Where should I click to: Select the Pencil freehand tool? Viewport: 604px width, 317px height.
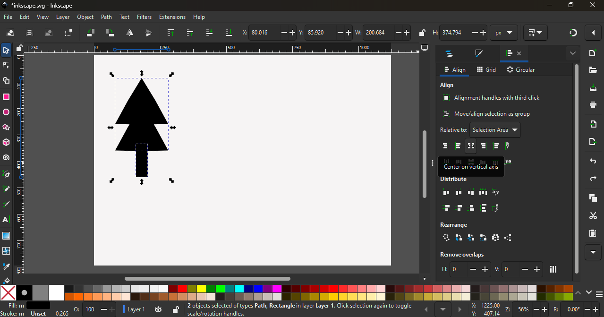6,189
